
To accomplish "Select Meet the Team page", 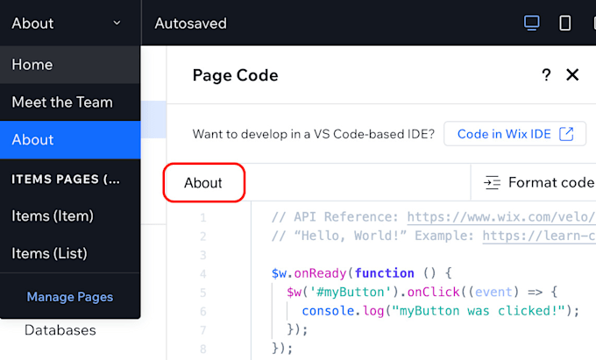I will pyautogui.click(x=70, y=102).
